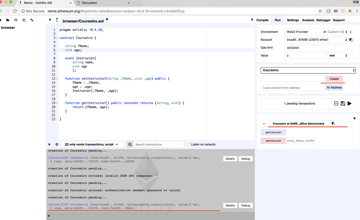Clear the terminal console with the ban icon
This screenshot has width=360, height=220.
point(57,144)
